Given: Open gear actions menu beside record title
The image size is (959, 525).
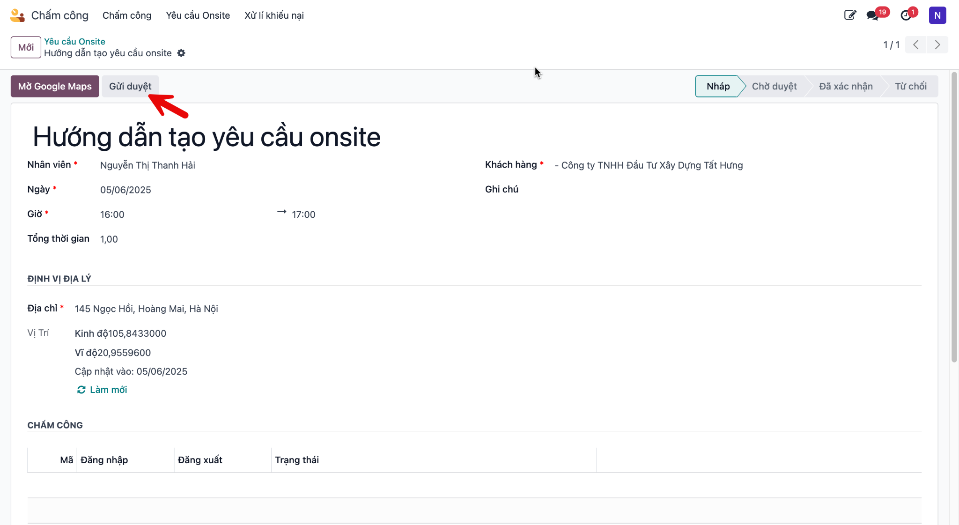Looking at the screenshot, I should click(x=181, y=53).
